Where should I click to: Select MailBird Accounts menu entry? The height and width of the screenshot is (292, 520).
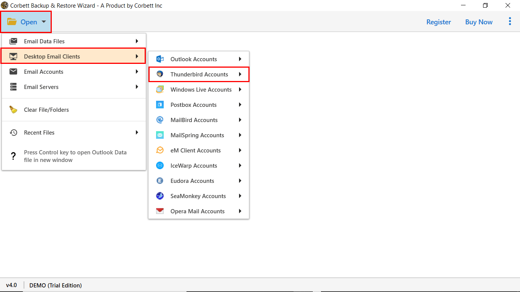click(199, 120)
